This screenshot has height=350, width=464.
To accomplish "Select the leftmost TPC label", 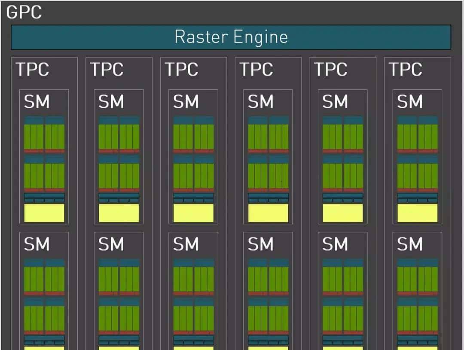I will click(33, 69).
